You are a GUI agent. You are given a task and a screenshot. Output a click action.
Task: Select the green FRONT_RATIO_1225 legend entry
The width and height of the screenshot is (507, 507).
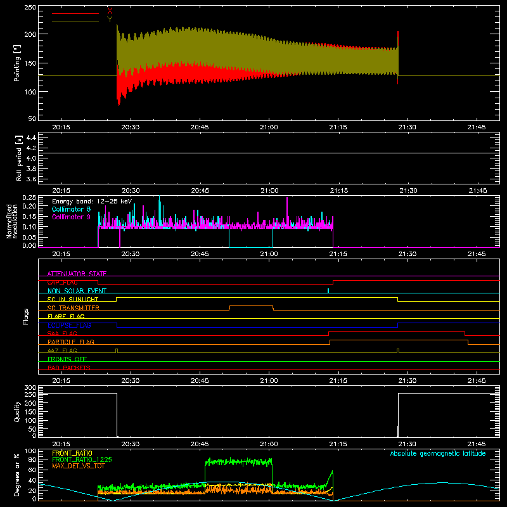(82, 459)
